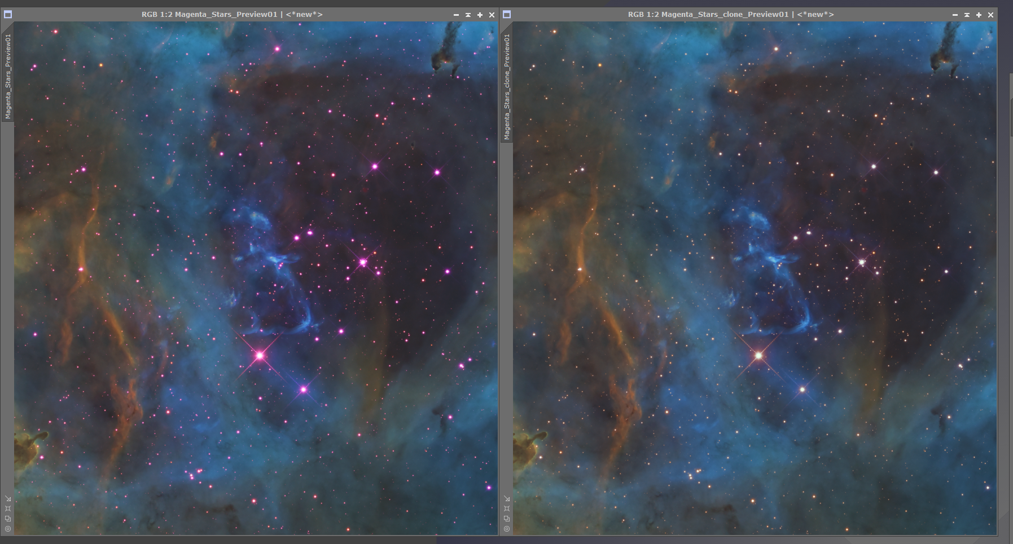Screen dimensions: 1013x544
Task: Click the zoom-to-fit square icon in the Magenta_Stars_Preview01 window
Action: [x=8, y=508]
